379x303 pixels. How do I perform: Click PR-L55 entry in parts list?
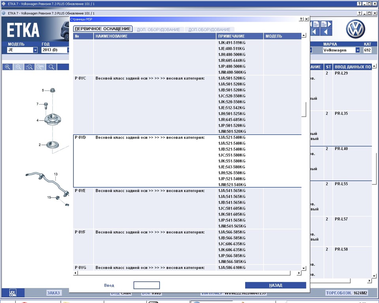pos(341,184)
